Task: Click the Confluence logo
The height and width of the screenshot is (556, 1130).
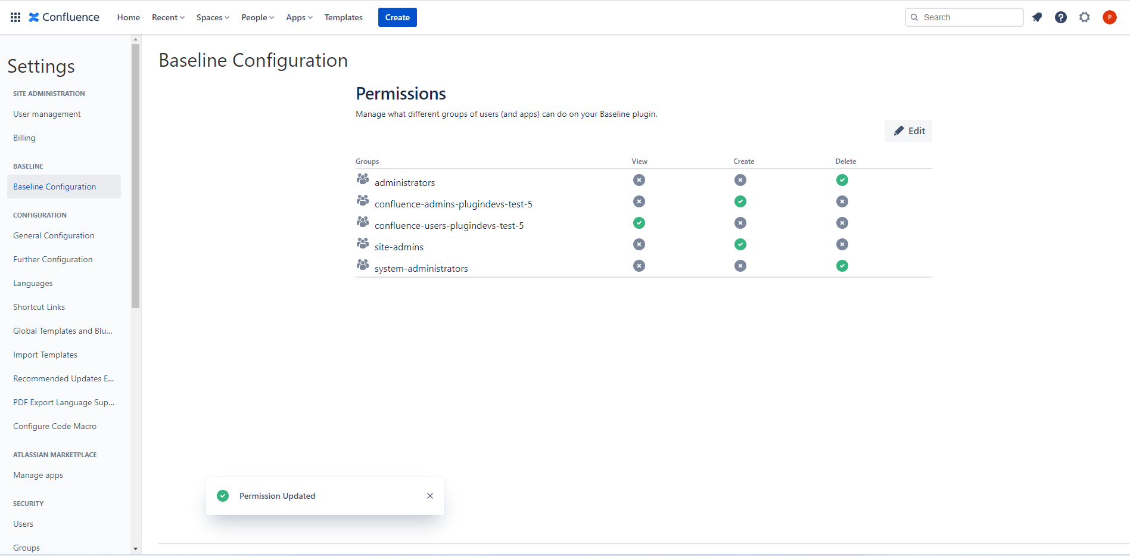Action: click(x=64, y=17)
